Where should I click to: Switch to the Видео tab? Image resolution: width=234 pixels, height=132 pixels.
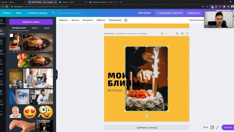(35, 28)
